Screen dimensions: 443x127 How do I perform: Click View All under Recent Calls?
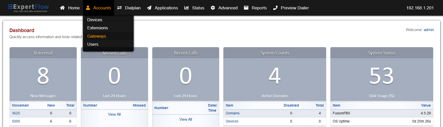point(186,119)
